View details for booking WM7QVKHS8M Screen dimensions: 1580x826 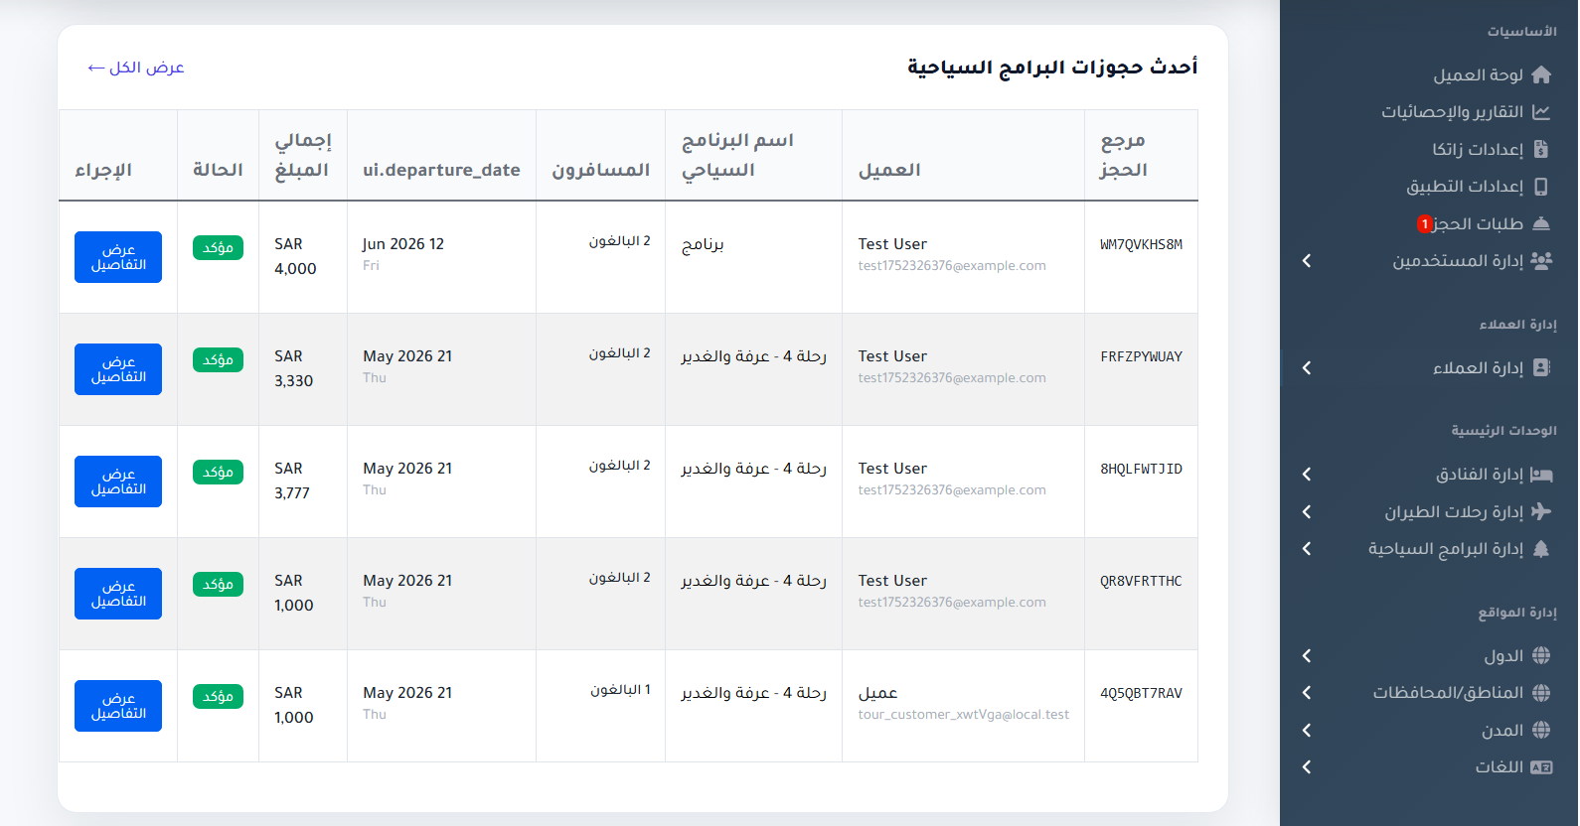pos(118,257)
